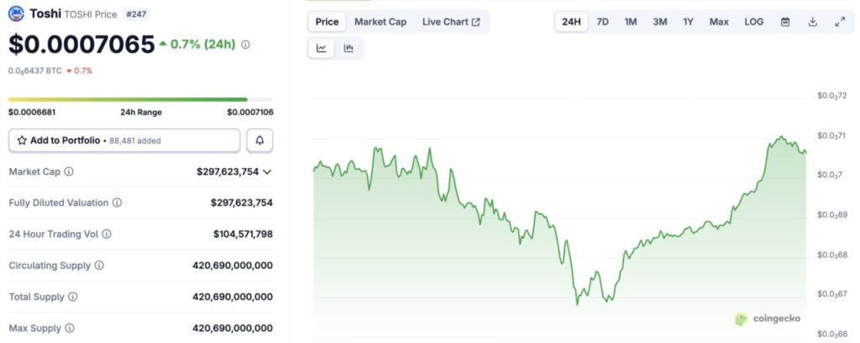Screen dimensions: 860x343
Task: Switch to the line chart view icon
Action: point(322,49)
